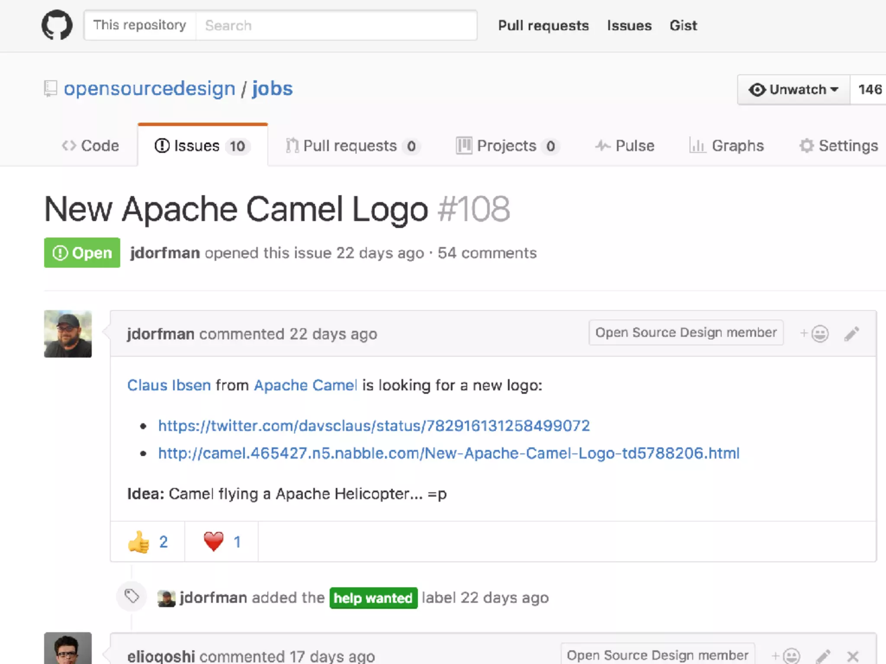Click the label tag timeline icon
The image size is (886, 664).
[x=132, y=597]
